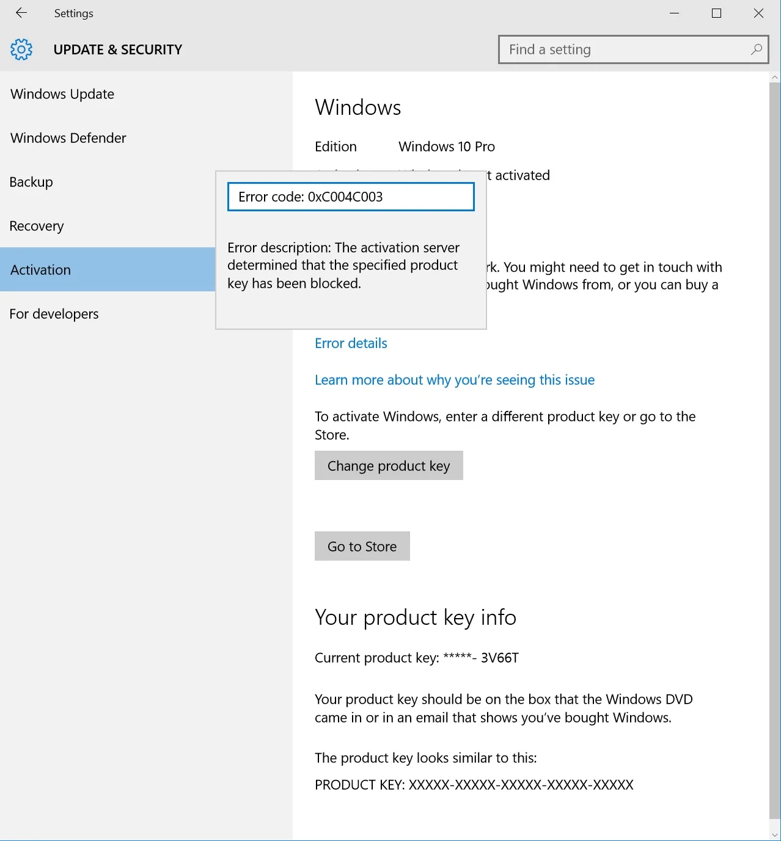Viewport: 781px width, 841px height.
Task: Click the Update & Security gear icon
Action: 21,49
